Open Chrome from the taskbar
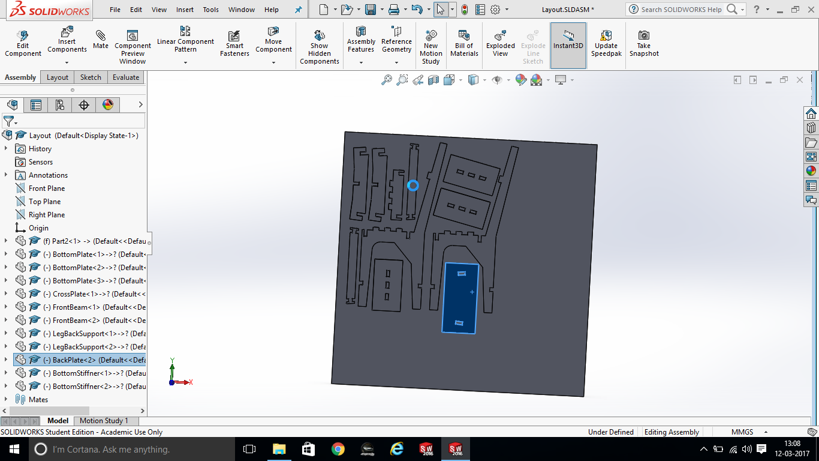This screenshot has height=461, width=819. coord(338,449)
